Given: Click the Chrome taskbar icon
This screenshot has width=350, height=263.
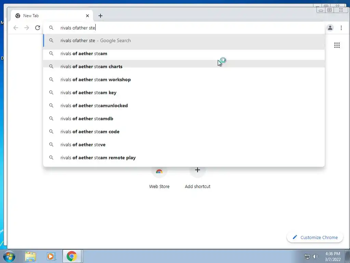Looking at the screenshot, I should pos(72,256).
